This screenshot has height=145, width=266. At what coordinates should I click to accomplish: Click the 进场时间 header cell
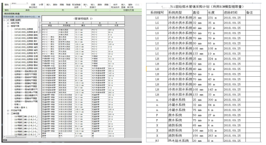click(x=234, y=12)
